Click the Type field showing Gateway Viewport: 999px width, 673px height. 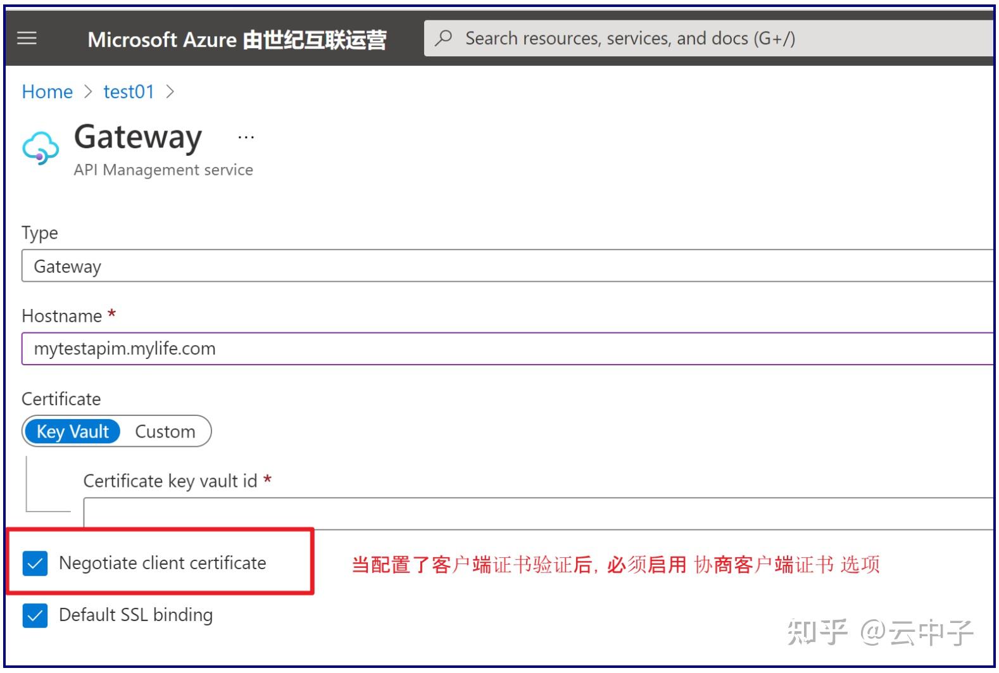pyautogui.click(x=508, y=266)
